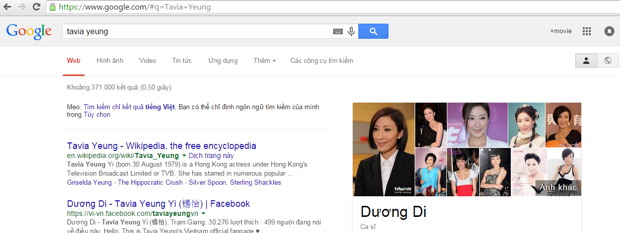
Task: Switch to global results globe toggle
Action: click(x=608, y=60)
